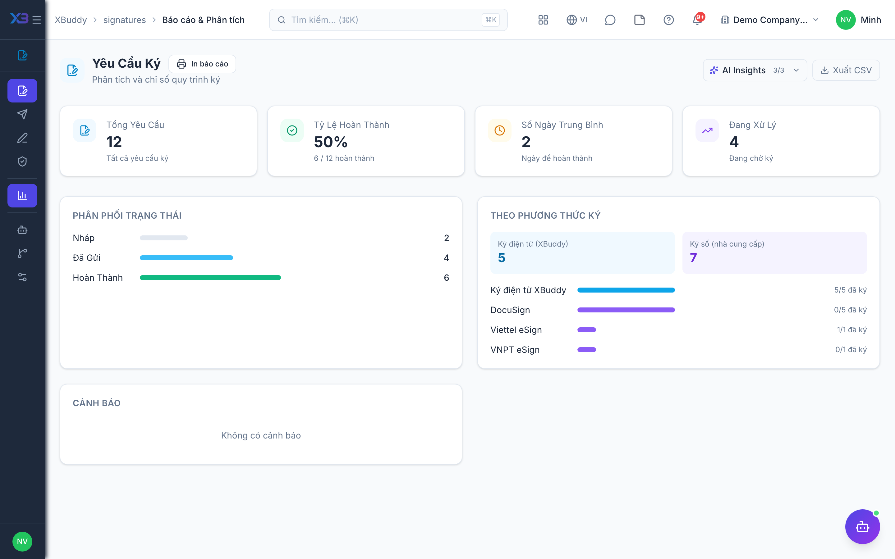Click the In báo cáo print button
The image size is (895, 559).
[x=202, y=64]
